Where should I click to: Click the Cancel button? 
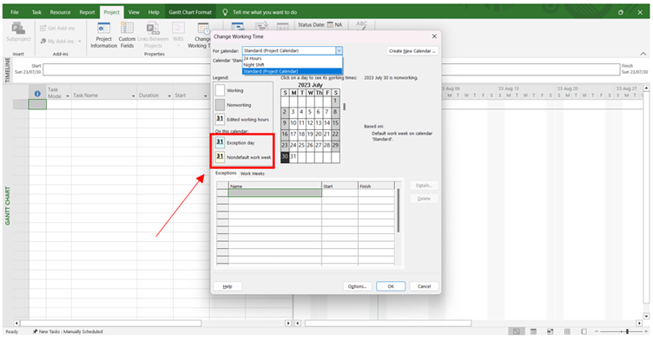pyautogui.click(x=424, y=286)
